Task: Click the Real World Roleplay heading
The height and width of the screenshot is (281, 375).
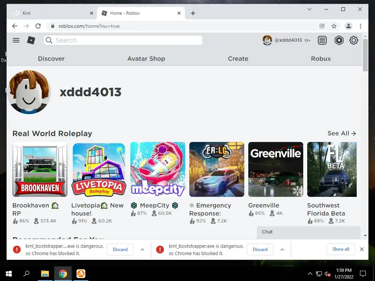Action: tap(52, 134)
